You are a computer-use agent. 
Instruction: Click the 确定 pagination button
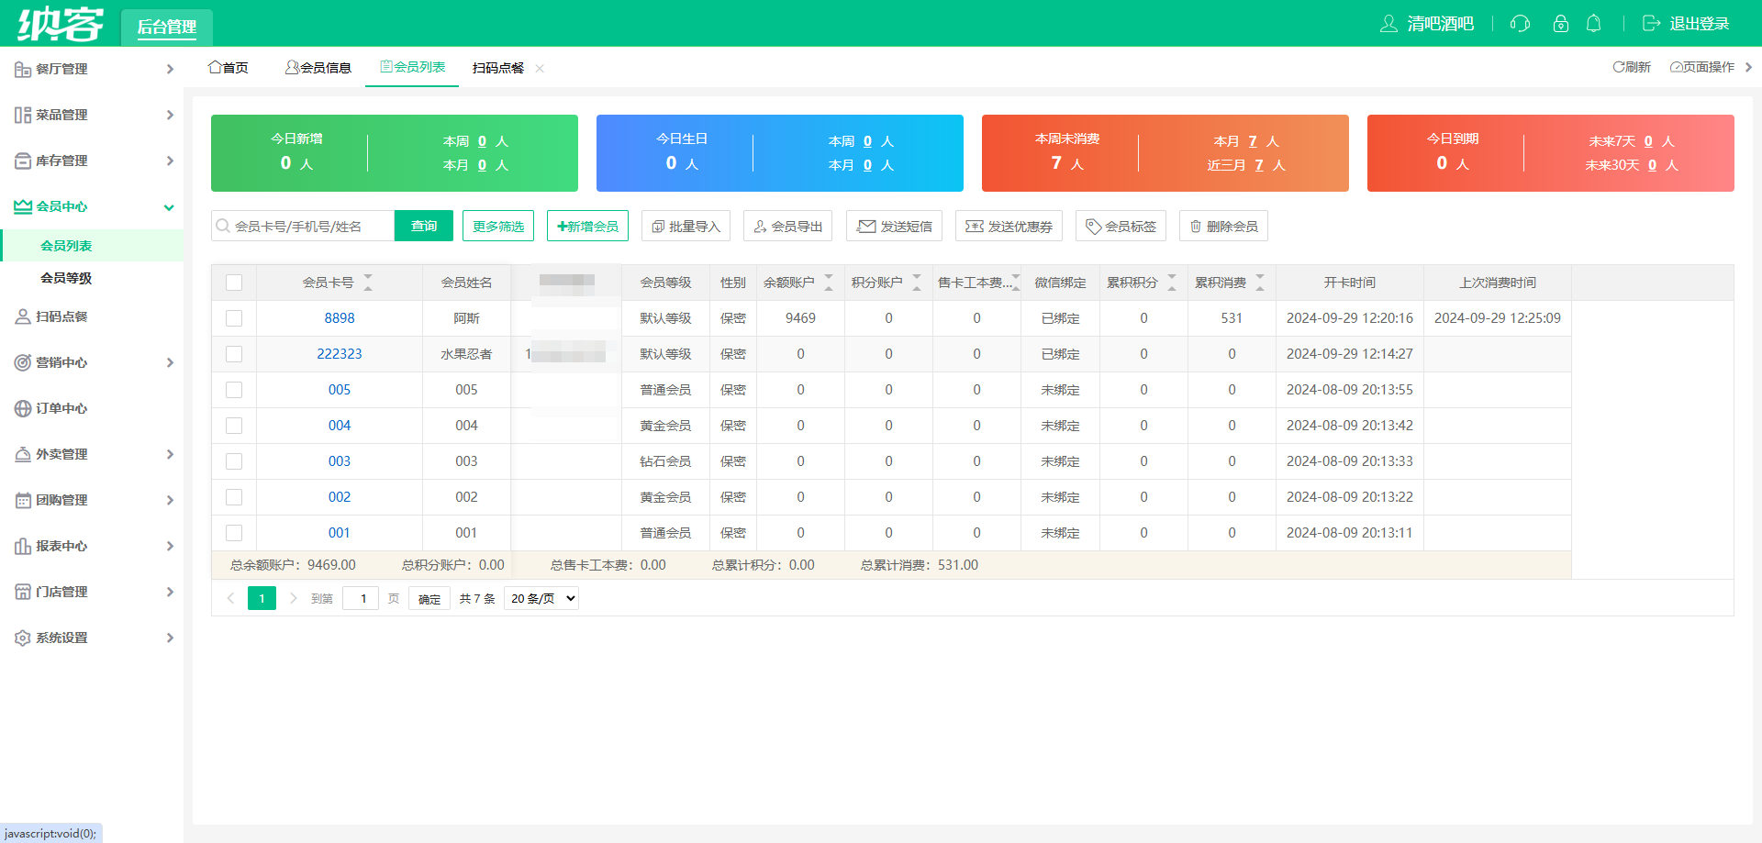tap(429, 599)
